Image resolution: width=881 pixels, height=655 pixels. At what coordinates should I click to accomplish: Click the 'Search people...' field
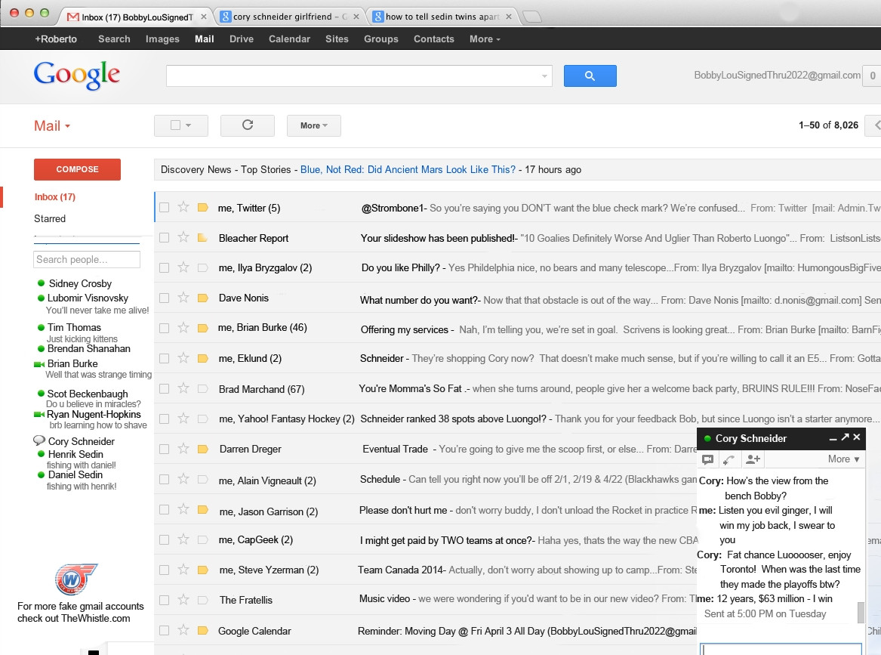coord(87,259)
